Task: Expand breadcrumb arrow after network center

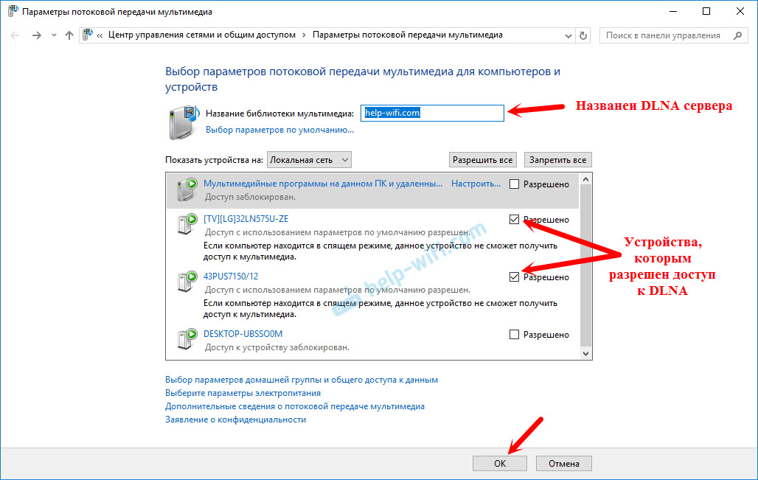Action: point(304,35)
